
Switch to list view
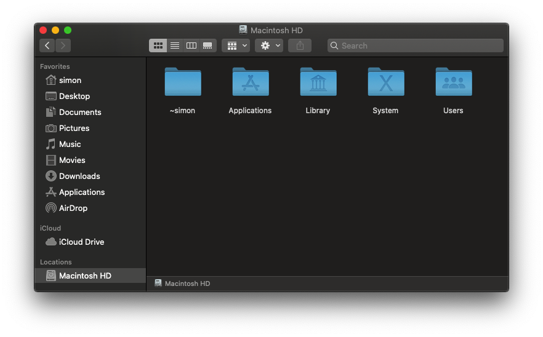(175, 46)
